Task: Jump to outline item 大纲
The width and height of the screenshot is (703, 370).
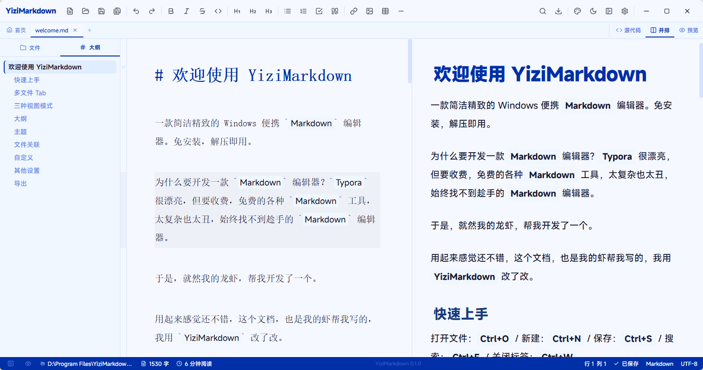Action: tap(20, 119)
